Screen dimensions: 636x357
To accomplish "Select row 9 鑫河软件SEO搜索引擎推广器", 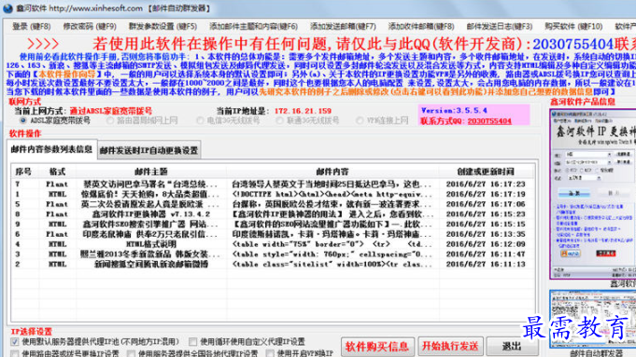I will (x=273, y=225).
